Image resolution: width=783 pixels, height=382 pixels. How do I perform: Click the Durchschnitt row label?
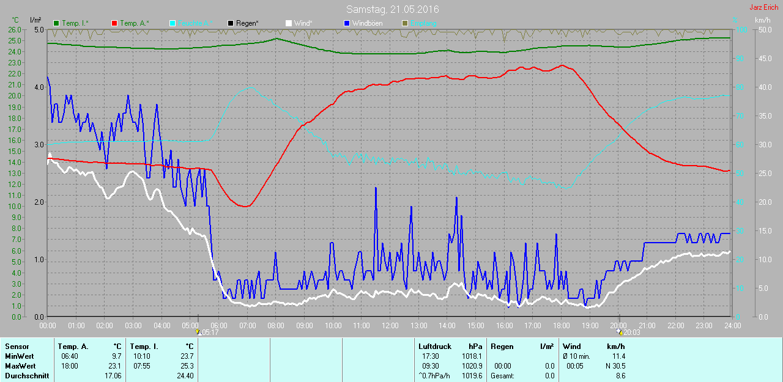click(27, 376)
